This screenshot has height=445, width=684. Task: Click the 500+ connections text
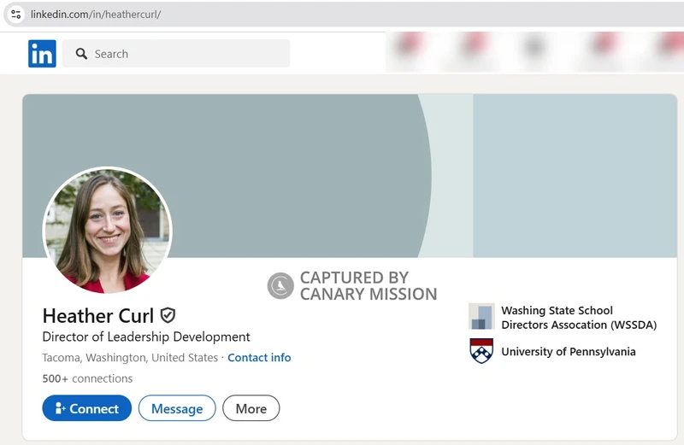[87, 378]
